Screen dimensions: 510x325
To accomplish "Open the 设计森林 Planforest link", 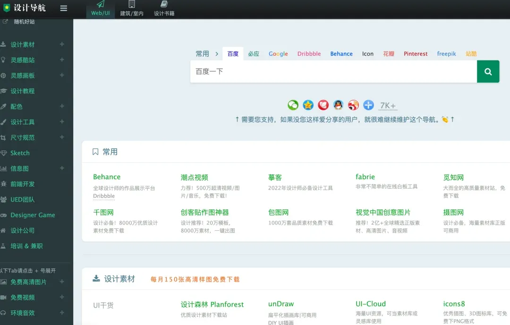I will (212, 305).
